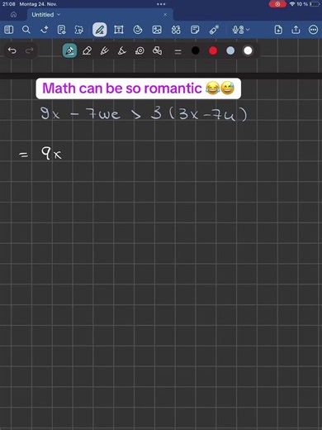322x430 pixels.
Task: Open the document scan icon
Action: pyautogui.click(x=61, y=30)
